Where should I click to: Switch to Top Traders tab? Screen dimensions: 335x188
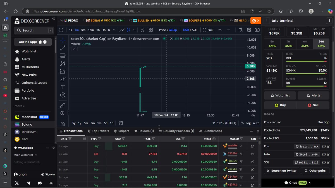click(x=98, y=131)
